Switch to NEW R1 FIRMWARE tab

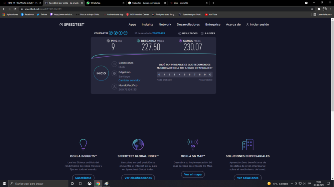tap(22, 3)
